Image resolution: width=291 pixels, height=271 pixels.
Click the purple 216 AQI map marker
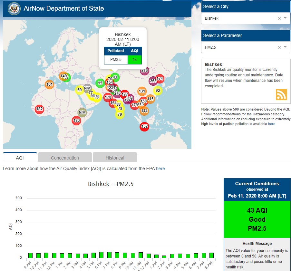(144, 71)
